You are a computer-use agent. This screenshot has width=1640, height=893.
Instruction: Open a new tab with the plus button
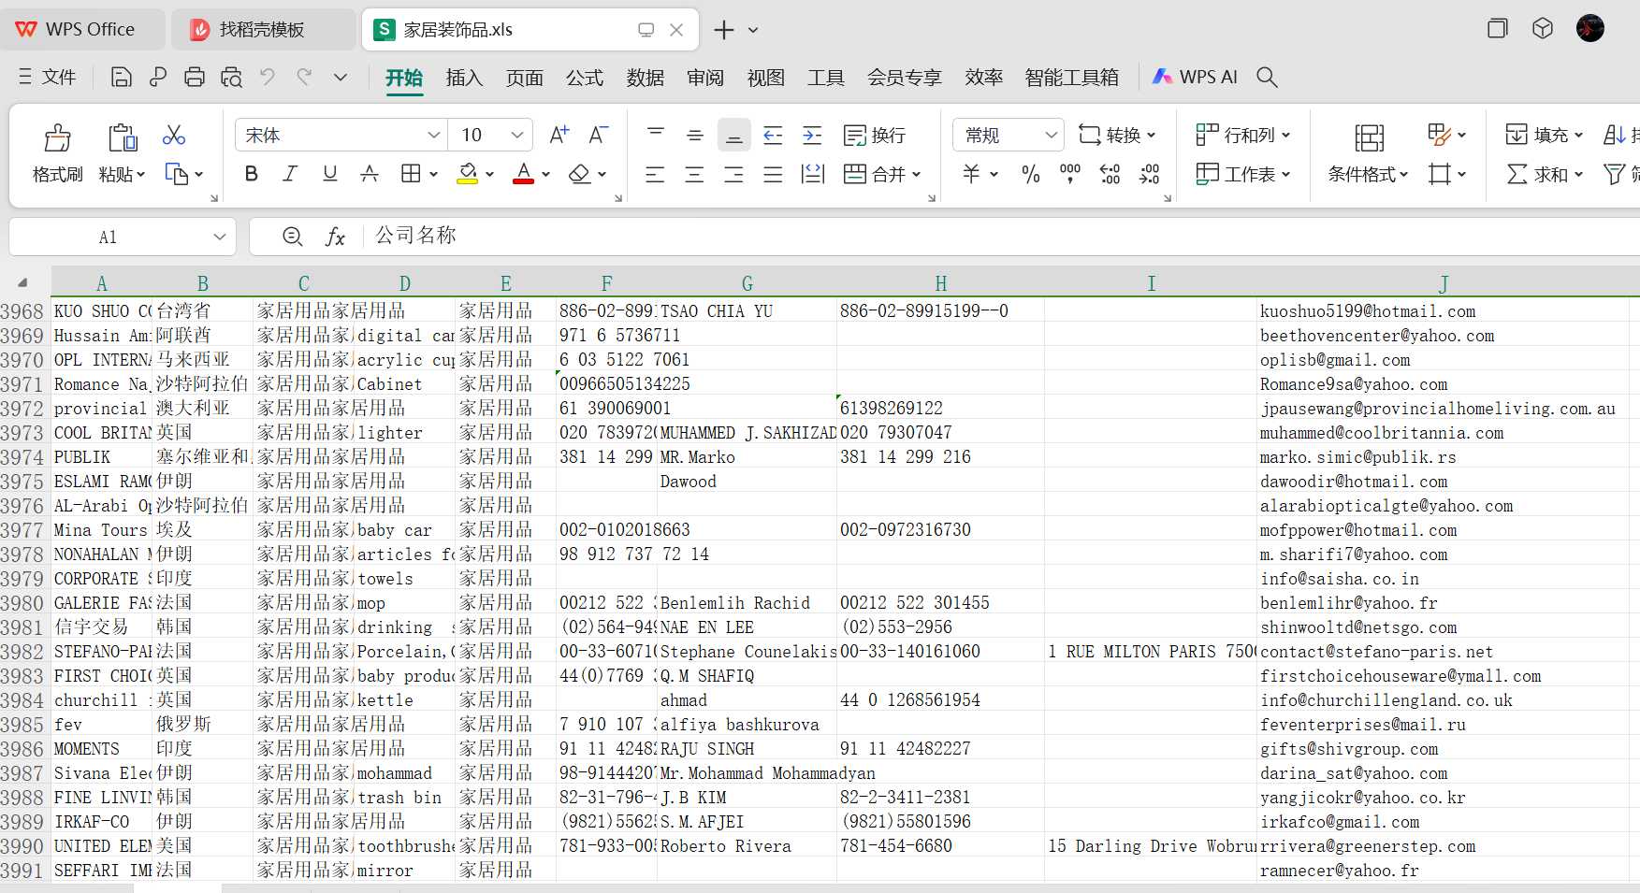(723, 30)
